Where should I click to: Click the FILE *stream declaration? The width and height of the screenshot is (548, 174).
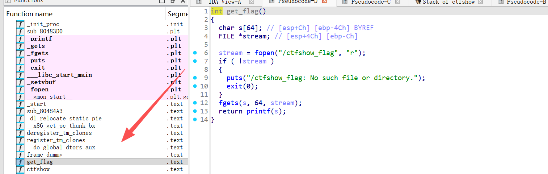coord(245,36)
